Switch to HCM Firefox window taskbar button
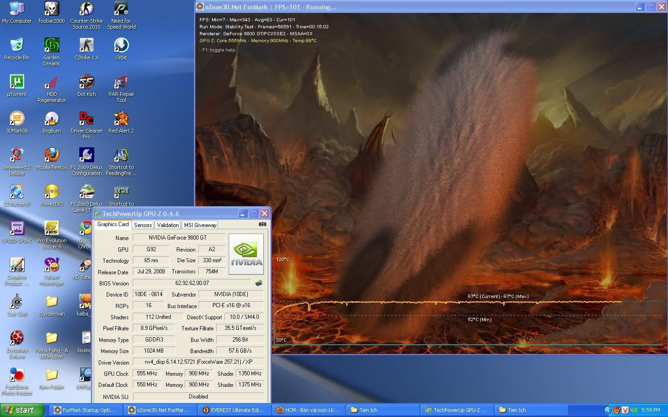 click(x=309, y=410)
